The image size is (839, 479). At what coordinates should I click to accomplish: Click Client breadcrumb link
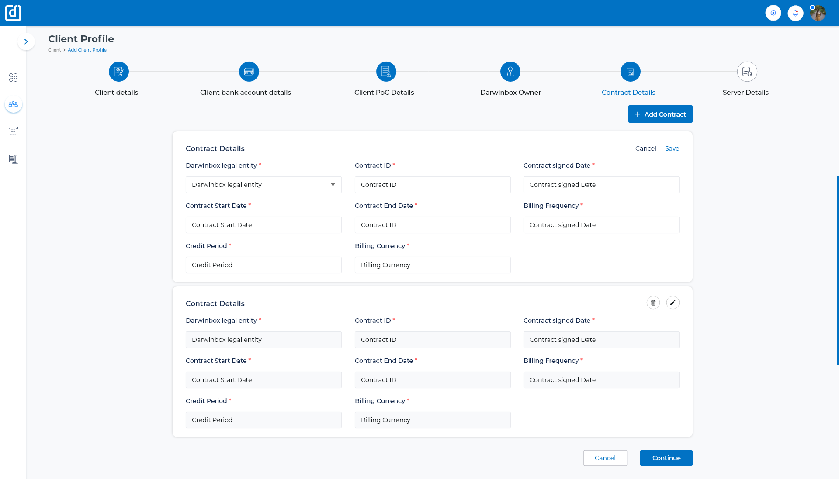(x=55, y=50)
